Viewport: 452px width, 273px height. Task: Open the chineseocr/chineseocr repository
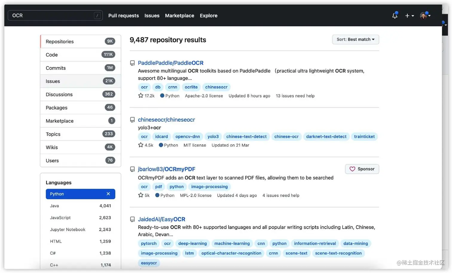pos(166,120)
